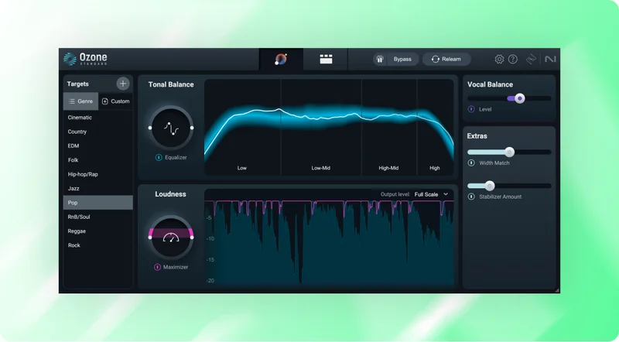Select the Rock genre target

98,245
